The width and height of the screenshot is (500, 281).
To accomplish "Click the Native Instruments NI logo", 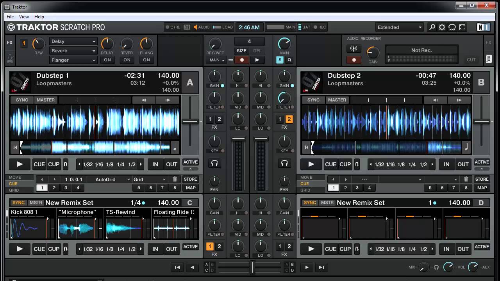I will tap(484, 27).
